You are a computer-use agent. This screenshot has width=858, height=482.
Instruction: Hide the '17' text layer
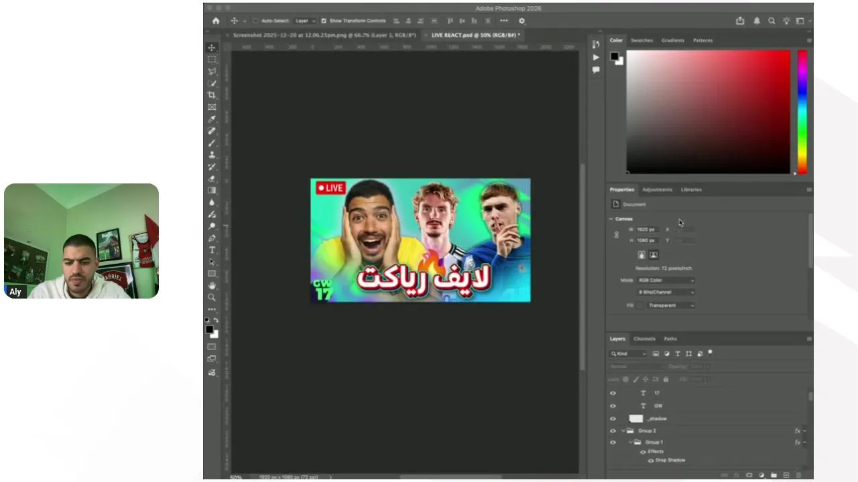(x=613, y=394)
